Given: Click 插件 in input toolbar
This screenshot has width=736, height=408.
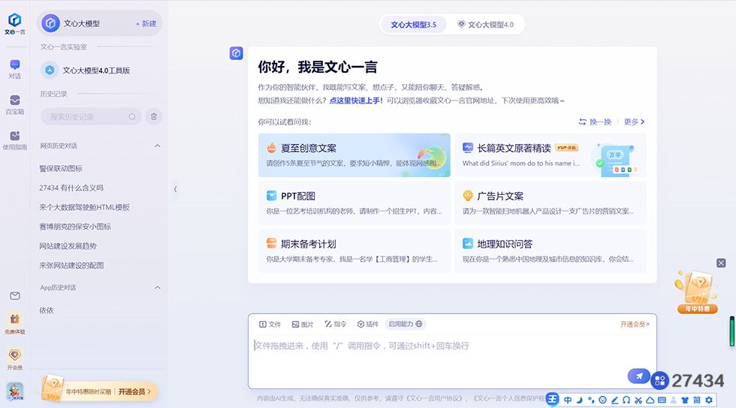Looking at the screenshot, I should pos(367,324).
